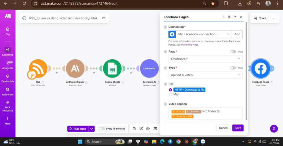Screen dimensions: 283x146
Task: Select the Map radio button under File
Action: coord(170,94)
